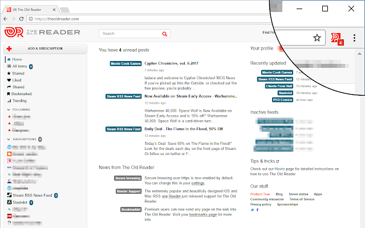Open Starred items
The height and width of the screenshot is (228, 365).
[x=16, y=74]
